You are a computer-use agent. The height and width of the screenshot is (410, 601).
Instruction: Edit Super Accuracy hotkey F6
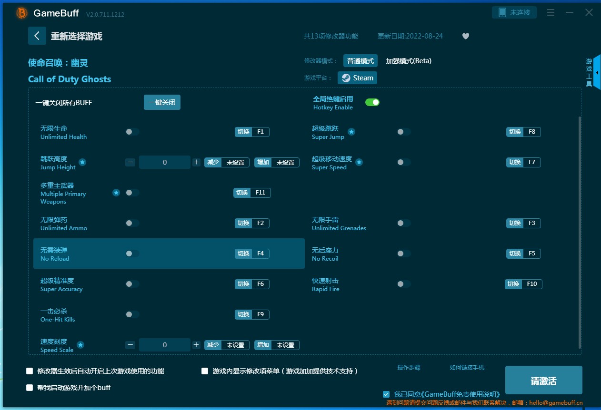point(252,284)
